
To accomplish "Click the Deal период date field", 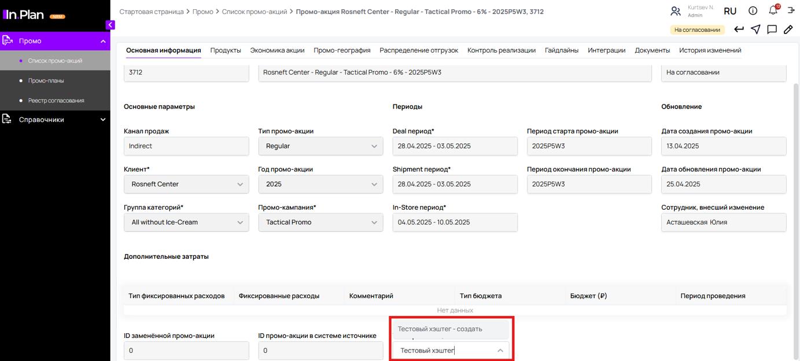I will [x=455, y=146].
